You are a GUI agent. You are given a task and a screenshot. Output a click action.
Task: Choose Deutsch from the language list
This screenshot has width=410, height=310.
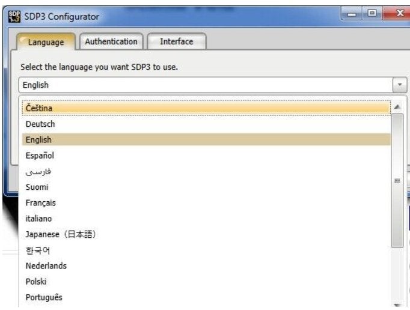coord(206,124)
